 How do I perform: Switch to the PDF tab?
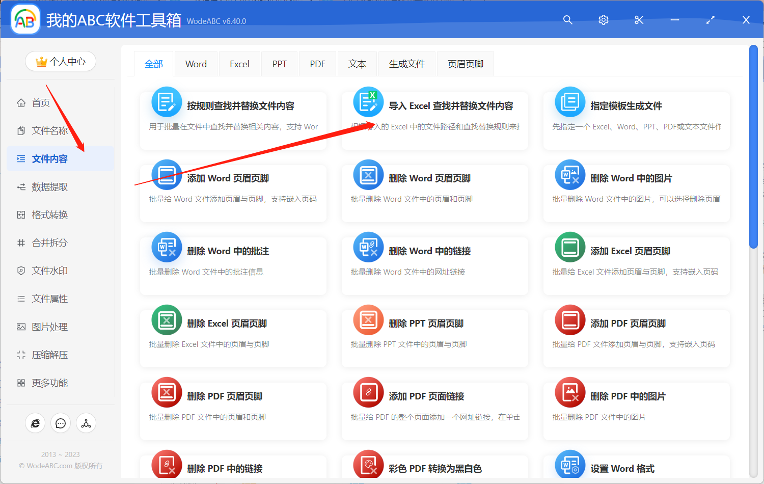tap(317, 63)
